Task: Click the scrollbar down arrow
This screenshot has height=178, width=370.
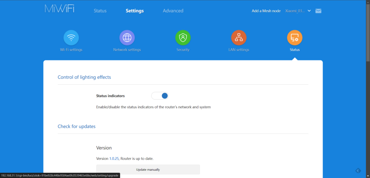Action: pos(368,175)
